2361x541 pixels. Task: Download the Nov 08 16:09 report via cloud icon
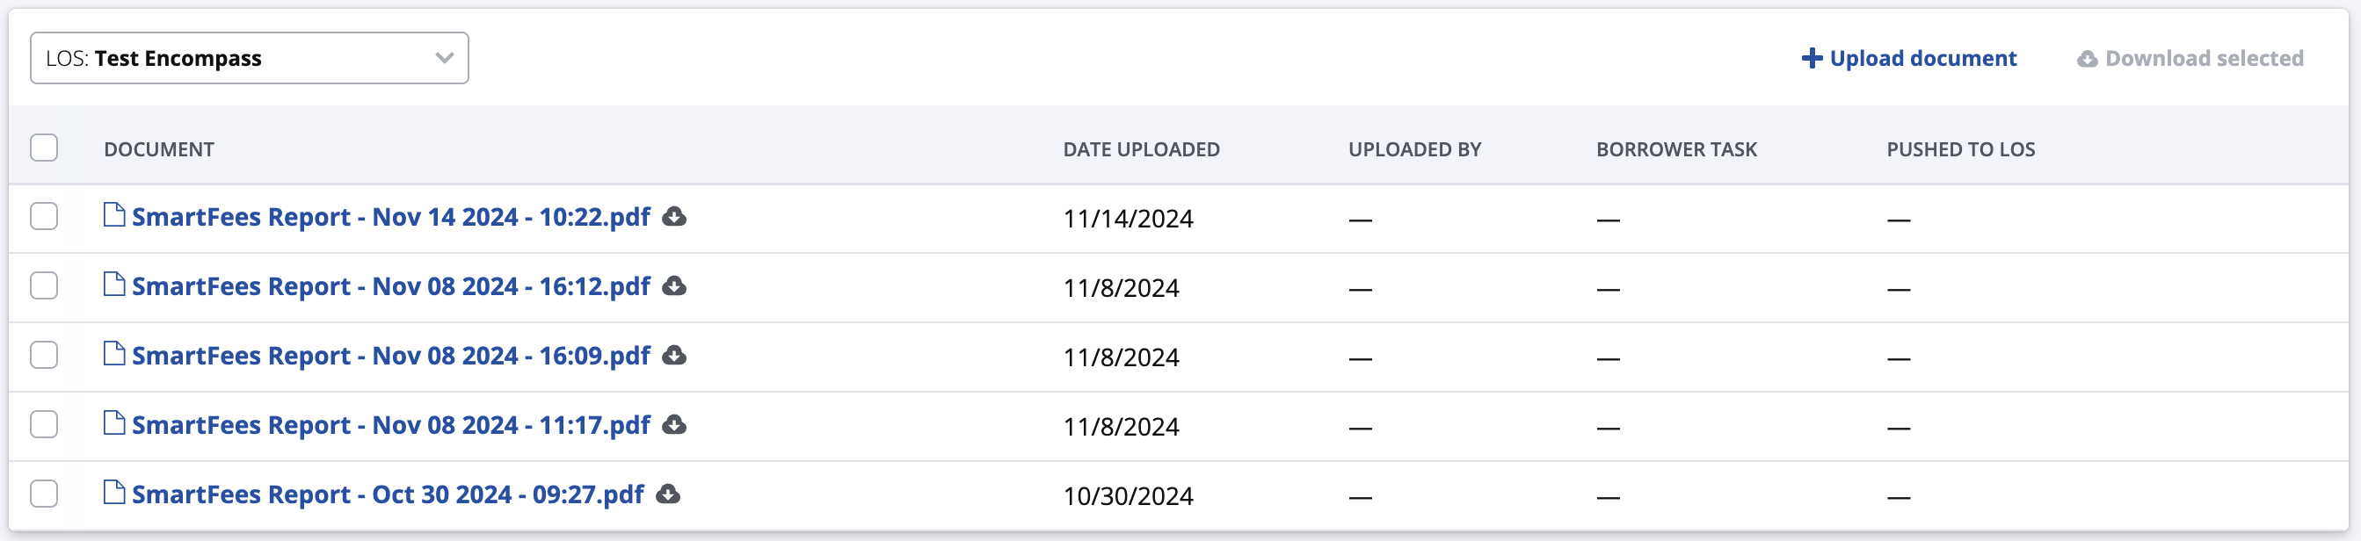coord(674,355)
